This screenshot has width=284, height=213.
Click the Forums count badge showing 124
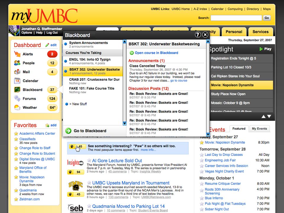52,99
